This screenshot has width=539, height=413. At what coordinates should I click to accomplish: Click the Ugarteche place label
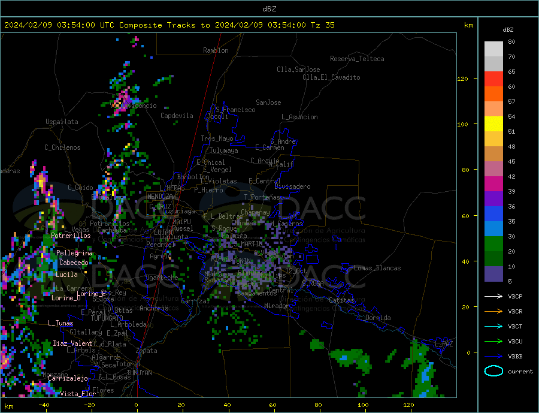(x=162, y=278)
